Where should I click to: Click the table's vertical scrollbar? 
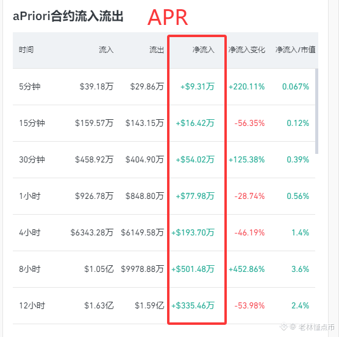click(x=316, y=111)
